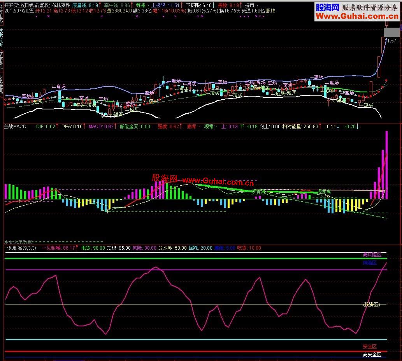Click stock title 开开实业(日线.前复权)
Image resolution: width=402 pixels, height=361 pixels.
27,5
